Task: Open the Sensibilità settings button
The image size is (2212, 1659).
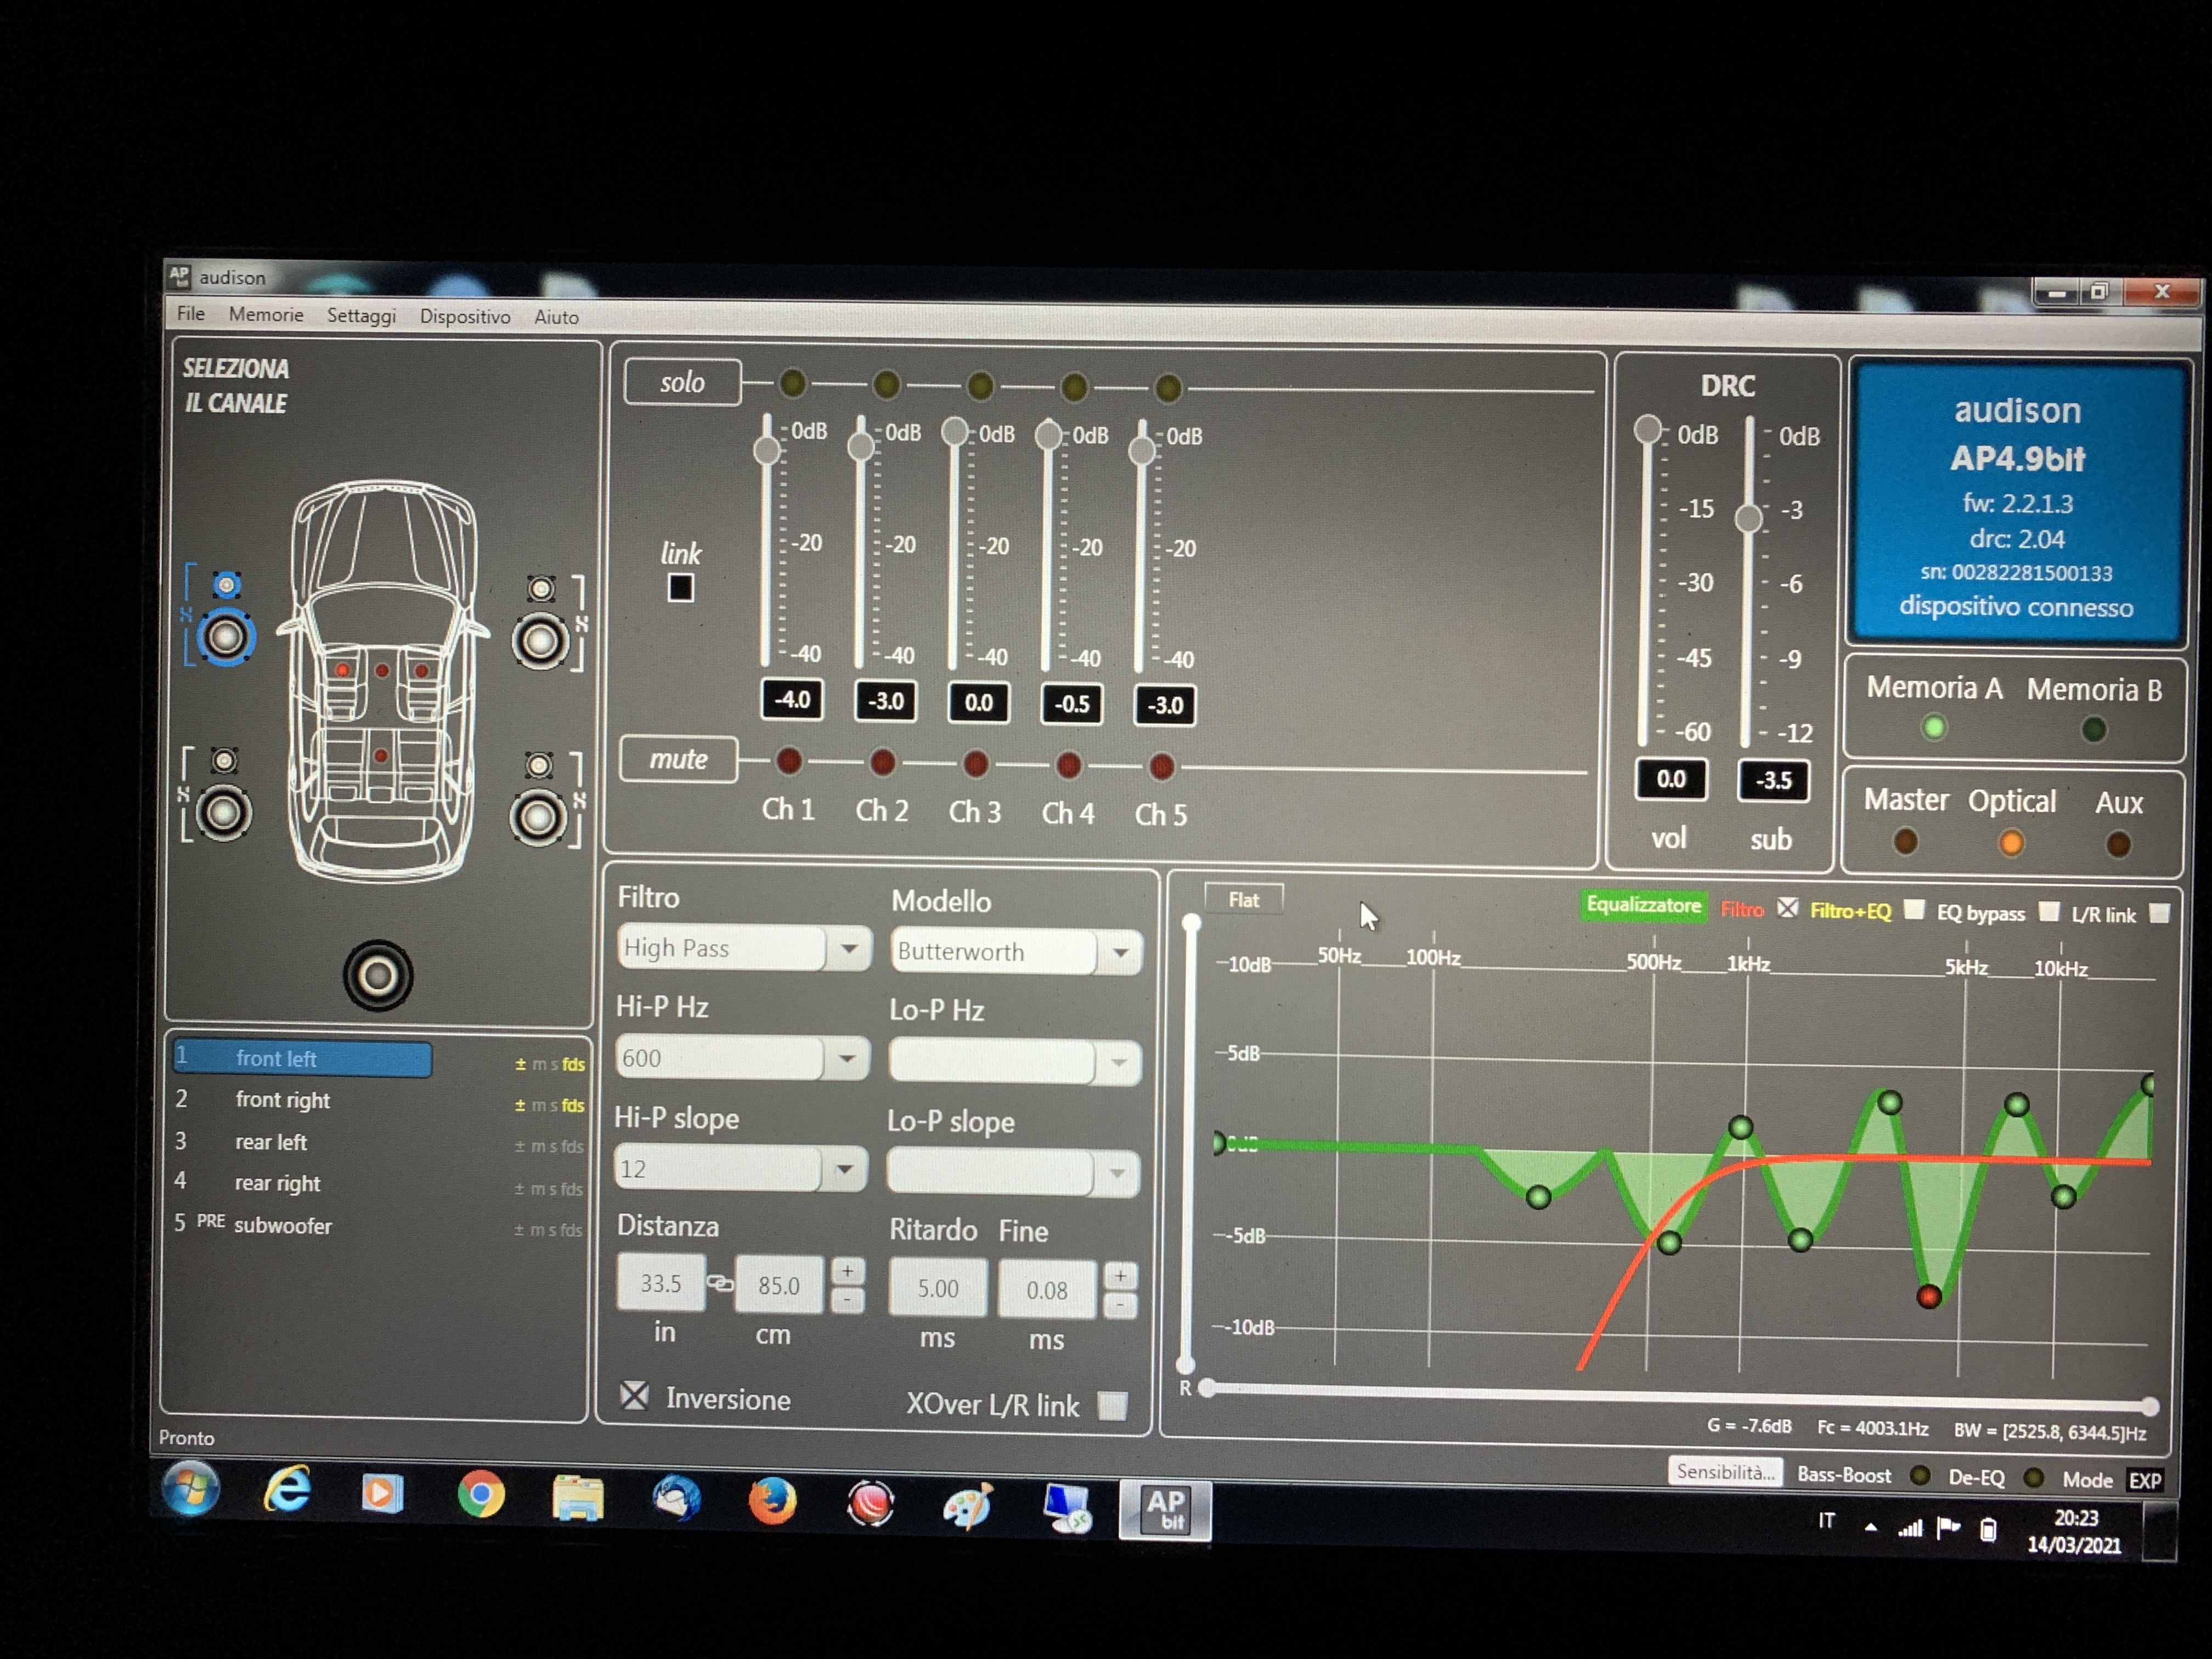Action: click(1726, 1471)
